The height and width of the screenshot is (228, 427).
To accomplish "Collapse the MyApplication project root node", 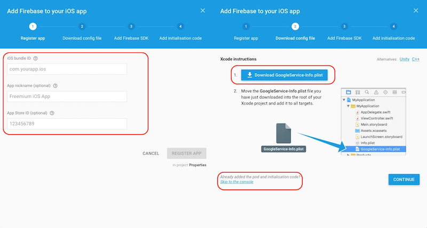I will click(x=343, y=100).
